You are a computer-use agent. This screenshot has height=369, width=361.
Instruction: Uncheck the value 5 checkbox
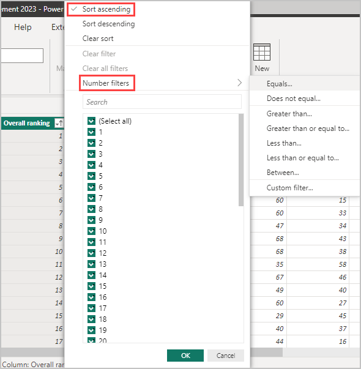[x=91, y=176]
